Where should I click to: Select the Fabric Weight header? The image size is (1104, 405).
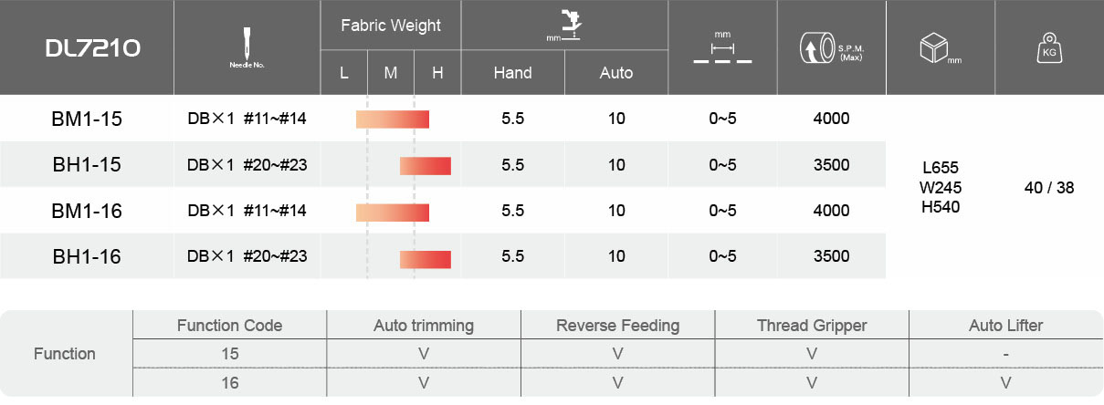click(391, 26)
